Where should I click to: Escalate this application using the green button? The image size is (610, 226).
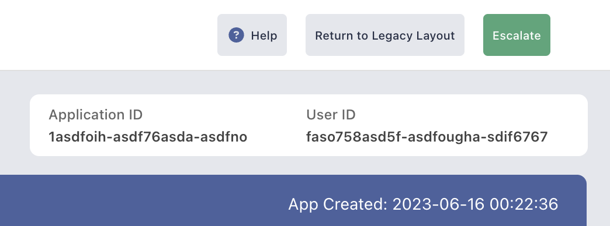[517, 36]
